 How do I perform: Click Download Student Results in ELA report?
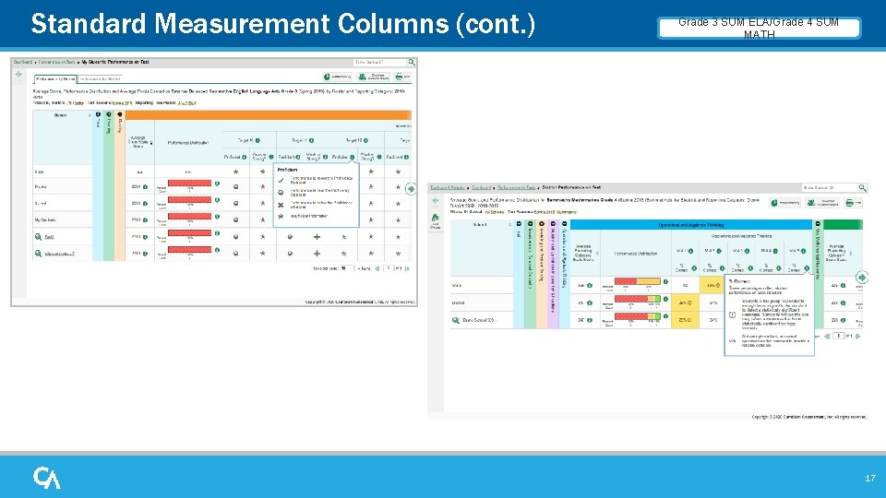[373, 77]
